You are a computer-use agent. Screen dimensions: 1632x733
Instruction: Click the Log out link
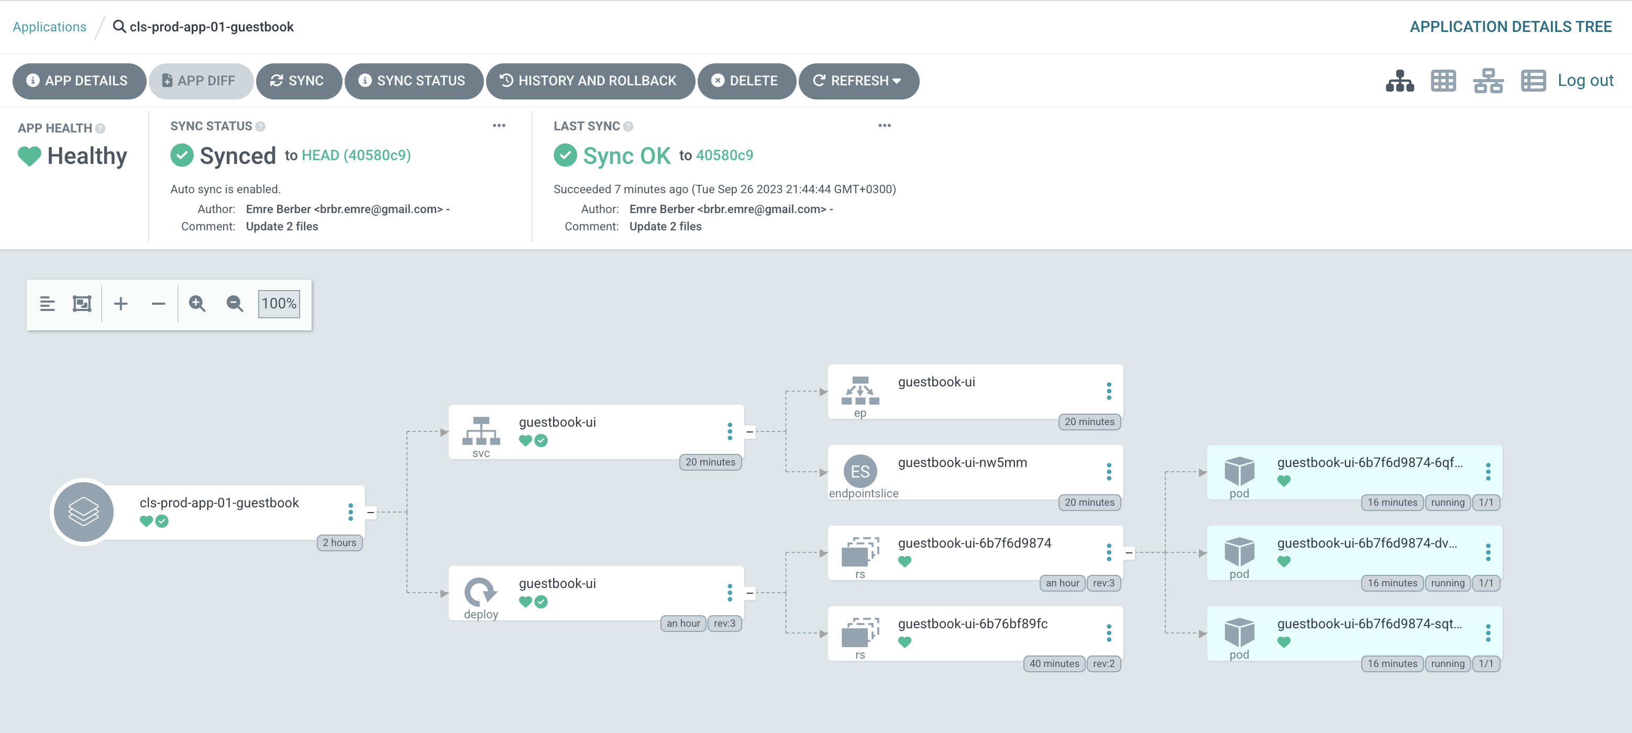1585,81
